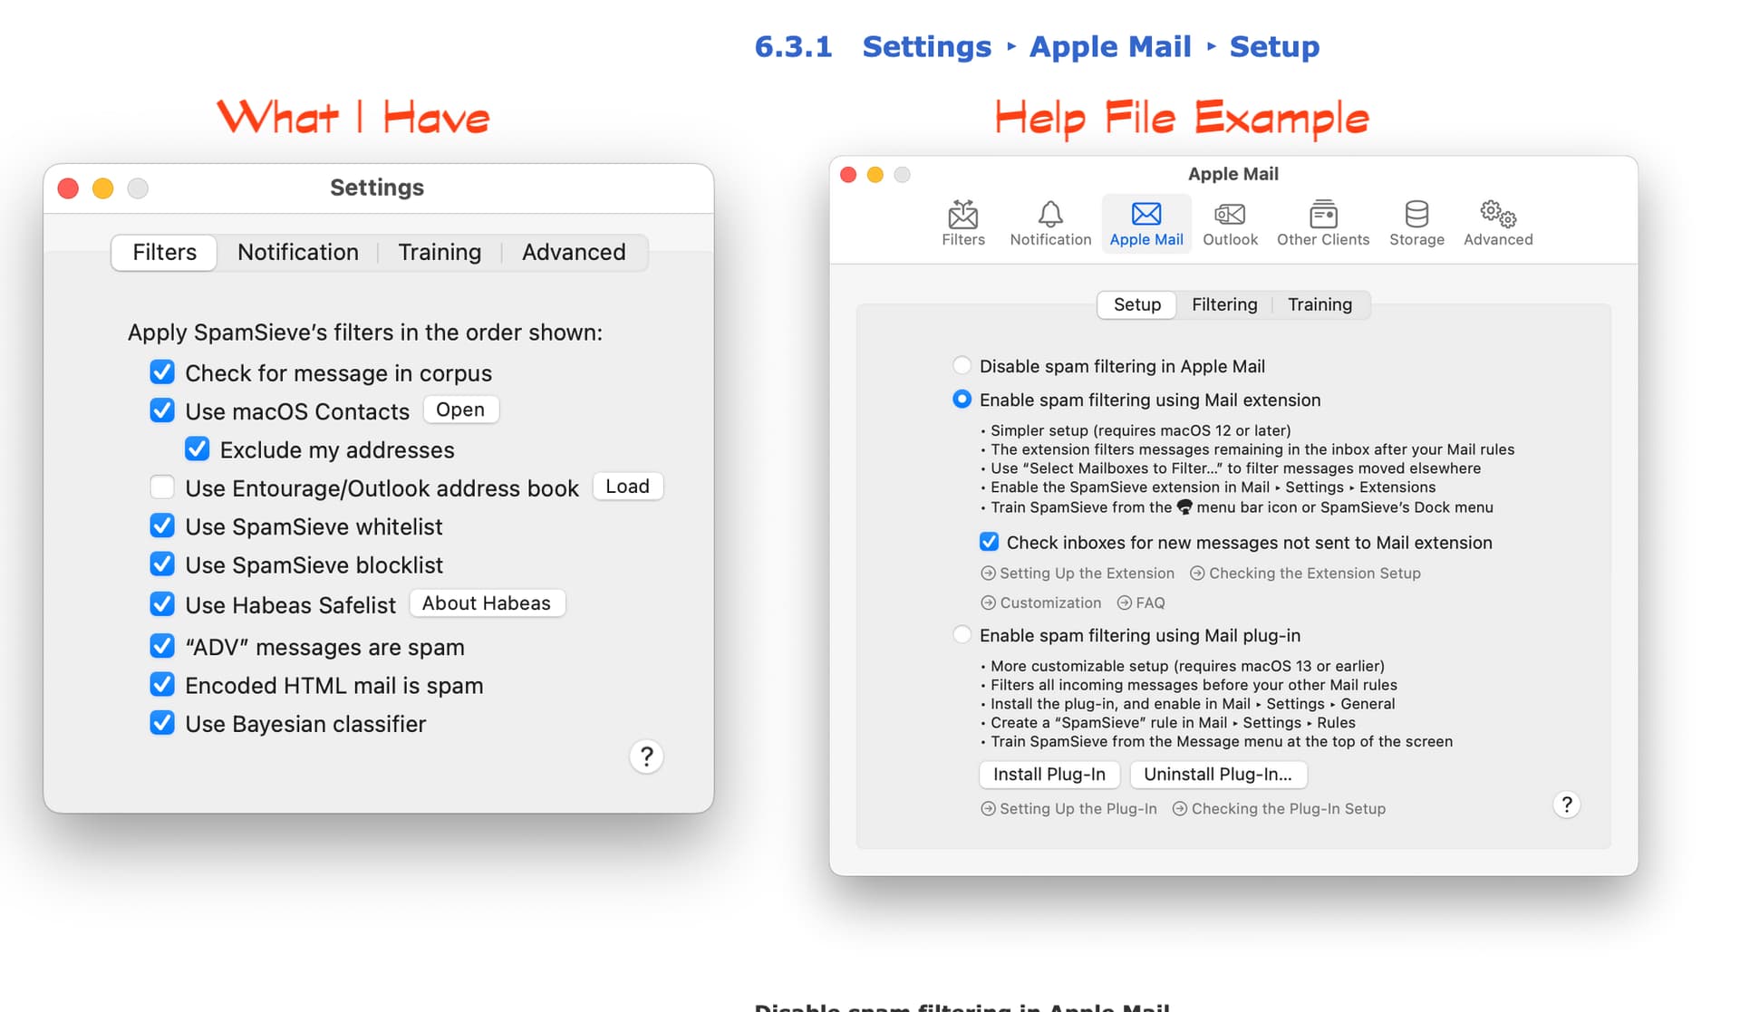The height and width of the screenshot is (1012, 1740).
Task: Toggle Check inboxes for new messages
Action: click(989, 542)
